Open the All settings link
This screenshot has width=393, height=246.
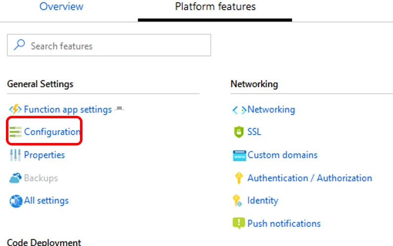pos(46,201)
